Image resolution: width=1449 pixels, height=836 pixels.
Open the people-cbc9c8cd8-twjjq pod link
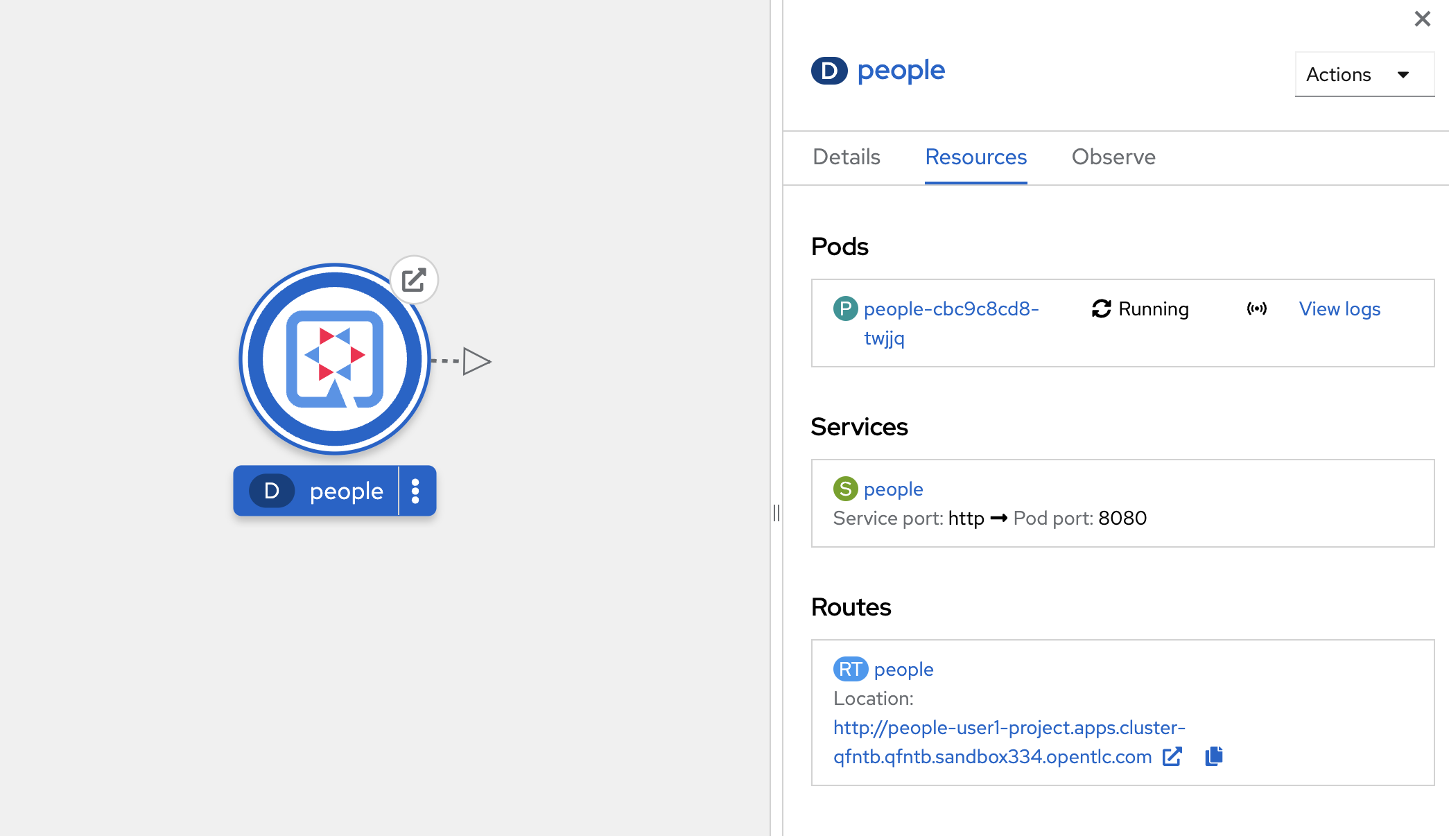pyautogui.click(x=951, y=309)
